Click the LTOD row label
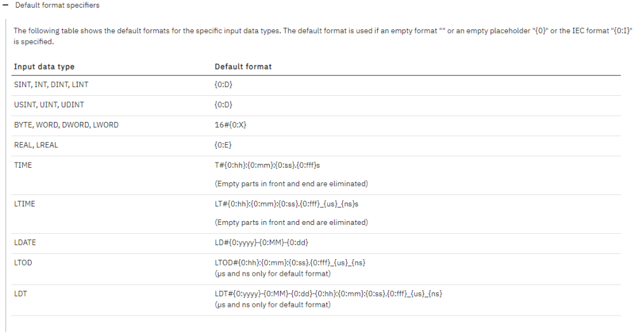This screenshot has width=635, height=336. click(23, 263)
